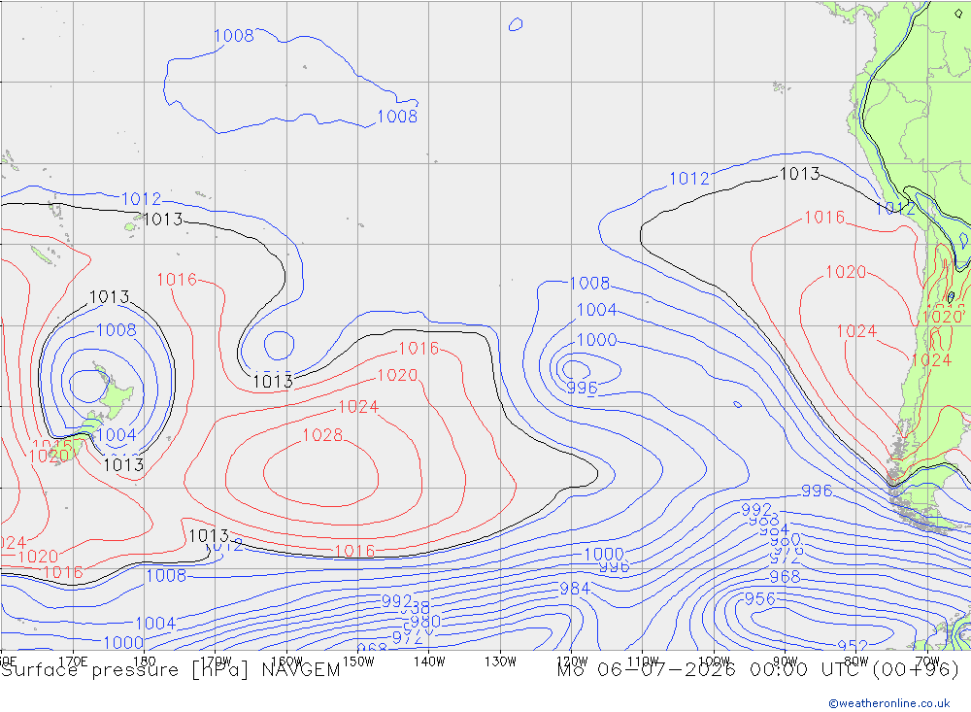Image resolution: width=971 pixels, height=712 pixels.
Task: Click the 90W longitude axis label
Action: (x=786, y=661)
